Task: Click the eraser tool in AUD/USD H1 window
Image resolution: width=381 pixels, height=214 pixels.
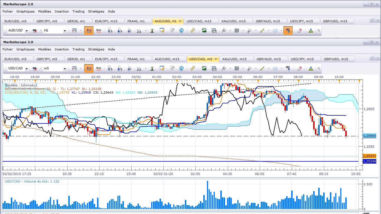Action: [x=300, y=30]
